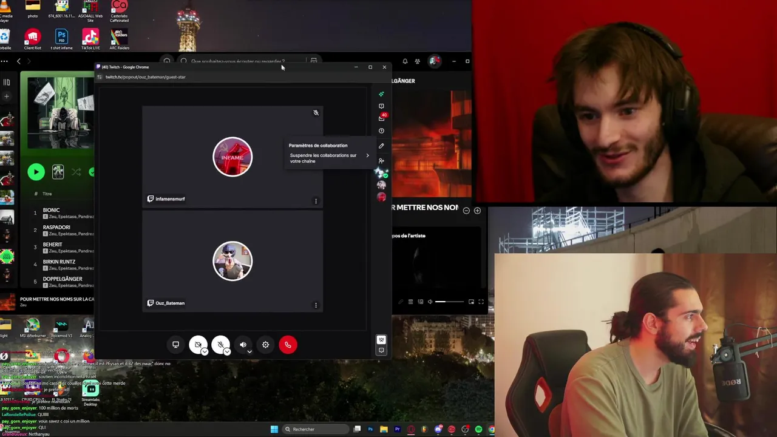The height and width of the screenshot is (437, 777).
Task: Click the green Play button in Spotify
Action: click(36, 172)
